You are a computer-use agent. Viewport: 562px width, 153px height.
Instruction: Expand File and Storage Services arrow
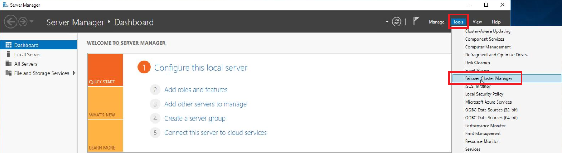click(x=74, y=73)
